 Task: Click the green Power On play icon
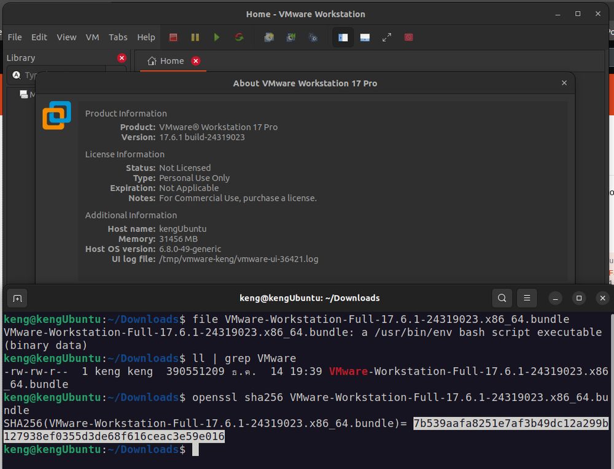click(217, 37)
